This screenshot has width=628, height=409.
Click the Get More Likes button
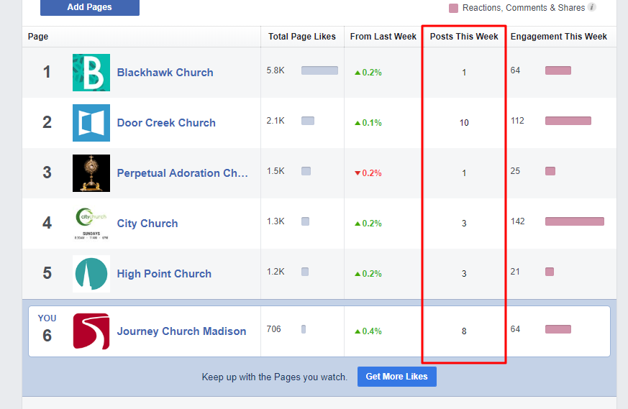(396, 377)
